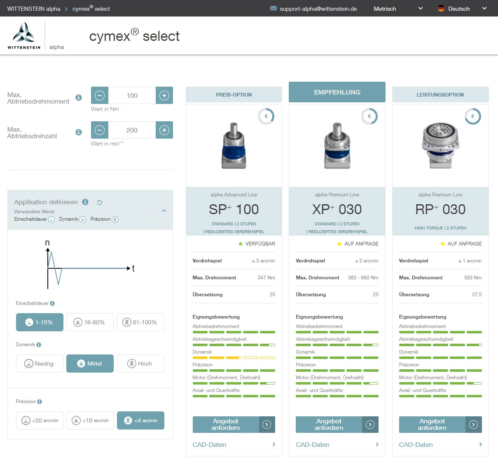Click info icon beside Max. Abtriebsdrehzahl
The width and height of the screenshot is (498, 458).
pyautogui.click(x=79, y=132)
